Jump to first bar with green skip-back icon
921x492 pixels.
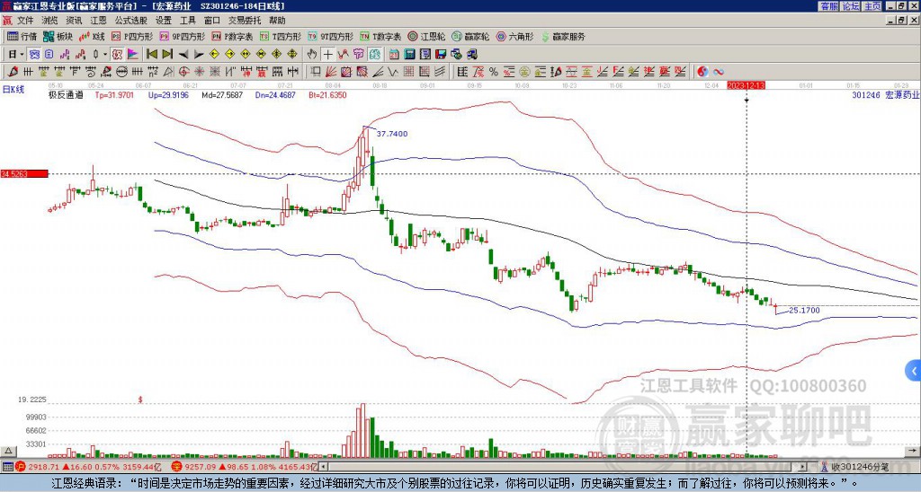(x=151, y=55)
